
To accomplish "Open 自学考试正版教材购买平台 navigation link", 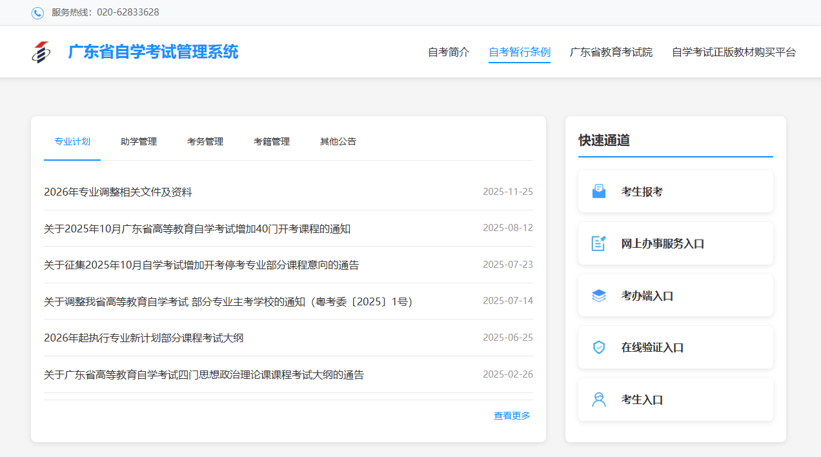I will pos(734,52).
